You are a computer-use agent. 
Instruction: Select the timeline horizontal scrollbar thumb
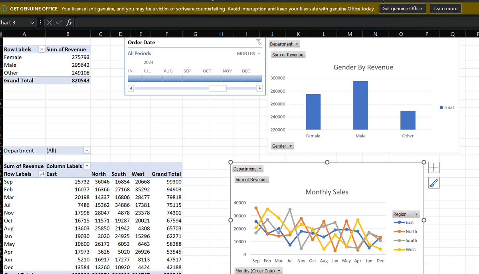coord(218,88)
